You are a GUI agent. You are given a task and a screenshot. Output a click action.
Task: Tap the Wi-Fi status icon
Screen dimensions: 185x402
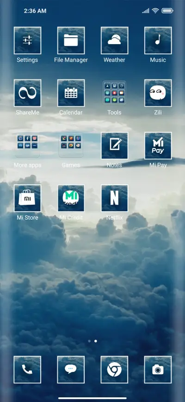[155, 11]
